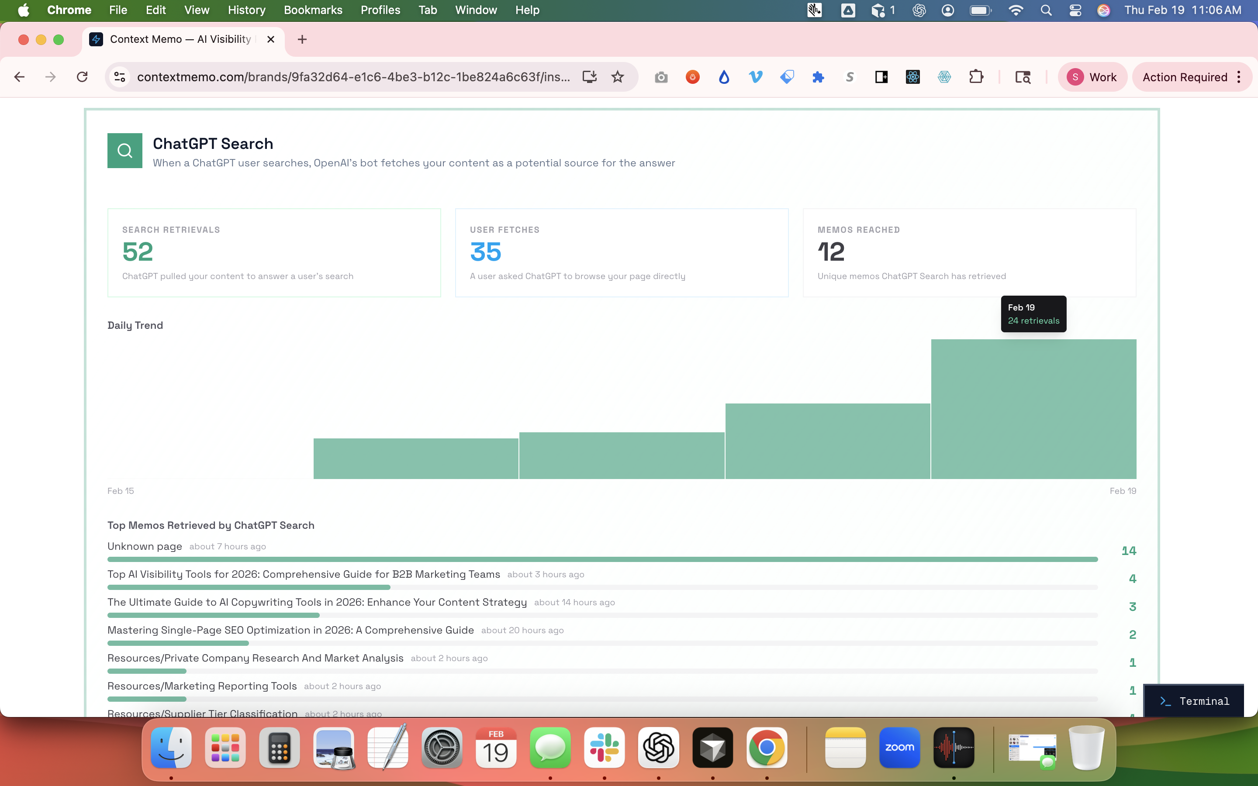
Task: Open Zoom from the Dock
Action: coord(900,747)
